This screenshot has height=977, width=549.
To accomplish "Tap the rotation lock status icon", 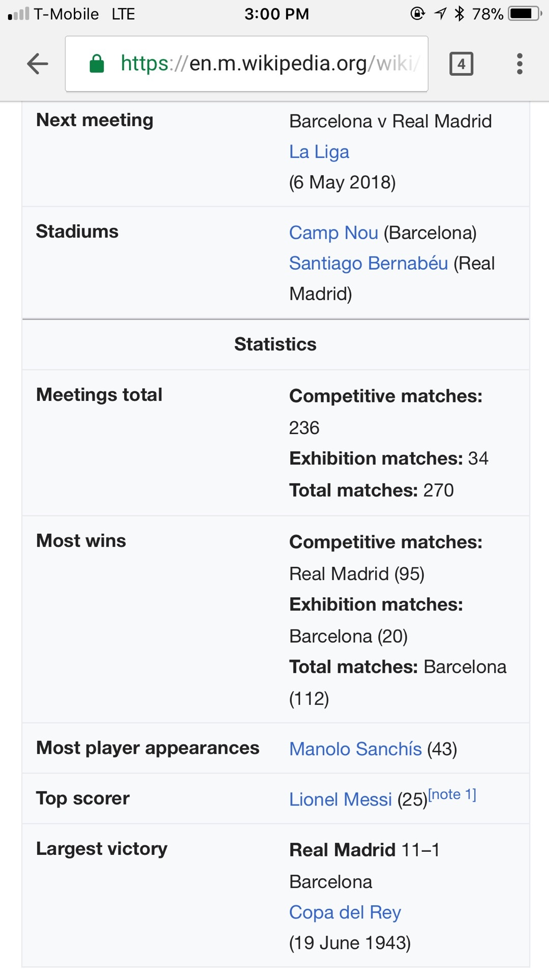I will pos(417,14).
